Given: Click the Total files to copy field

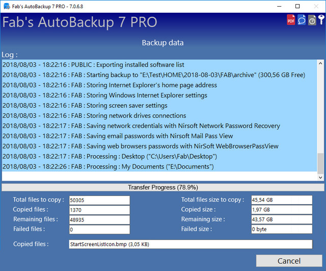Looking at the screenshot, I should 99,200.
